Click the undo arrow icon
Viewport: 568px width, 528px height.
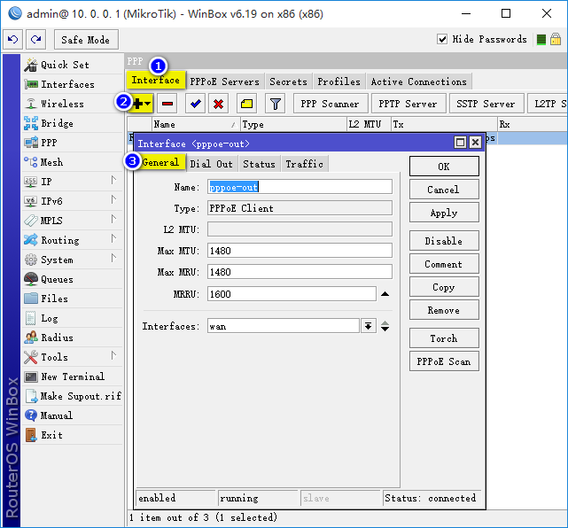pyautogui.click(x=13, y=40)
